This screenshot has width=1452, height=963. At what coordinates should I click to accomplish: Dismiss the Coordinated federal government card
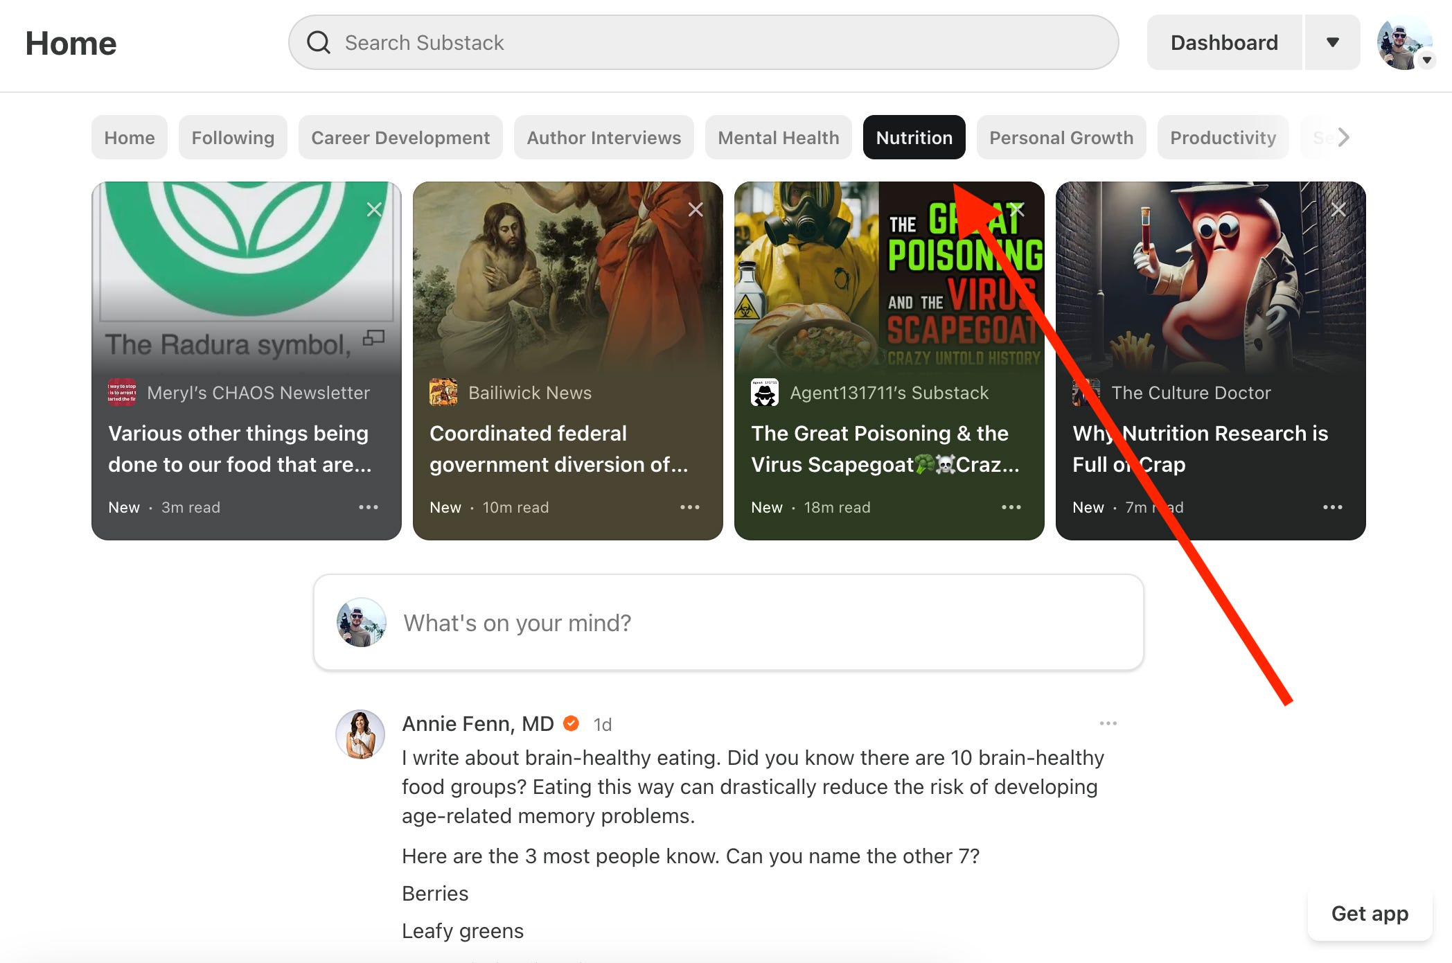(x=696, y=209)
